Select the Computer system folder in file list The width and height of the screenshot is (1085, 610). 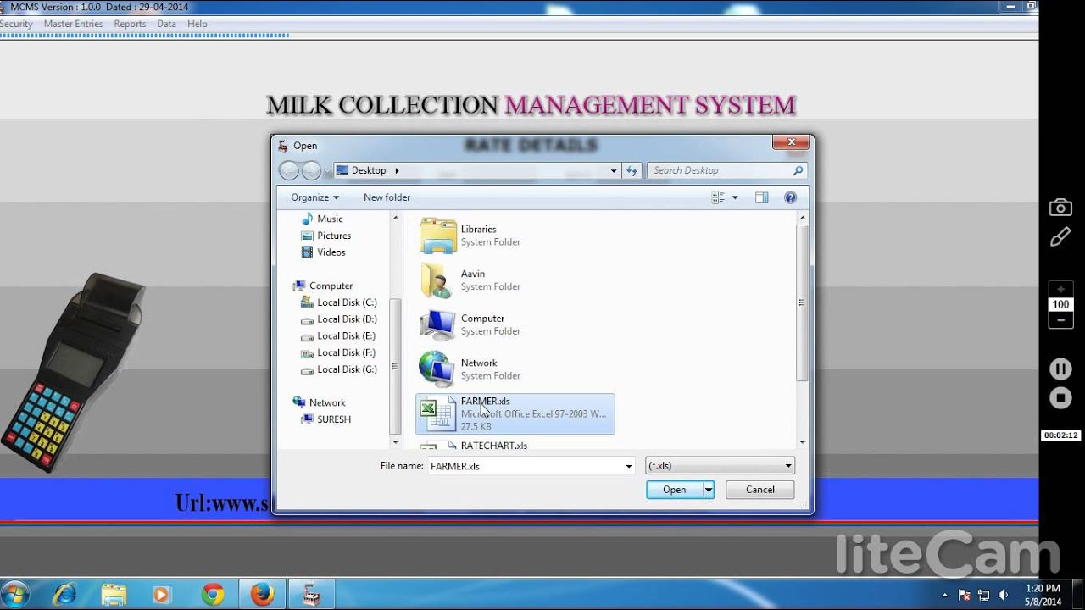pos(515,324)
